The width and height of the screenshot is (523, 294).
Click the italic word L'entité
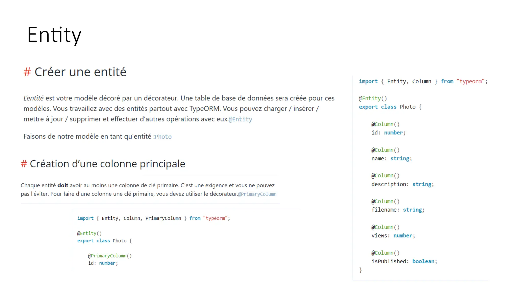coord(33,98)
